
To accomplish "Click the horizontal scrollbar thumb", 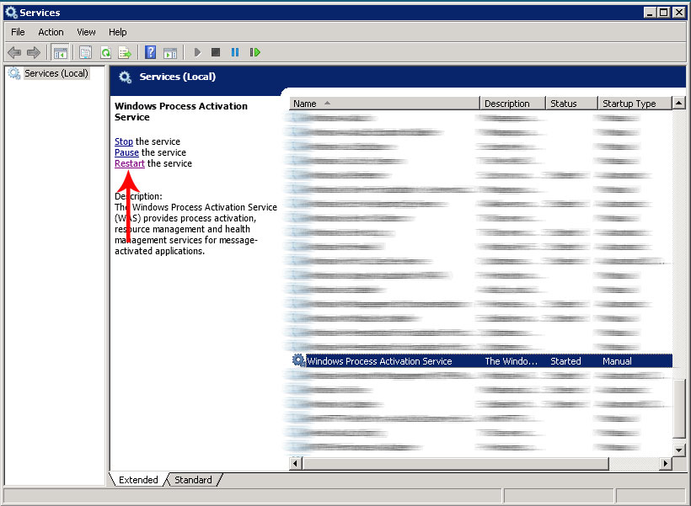I will [456, 463].
